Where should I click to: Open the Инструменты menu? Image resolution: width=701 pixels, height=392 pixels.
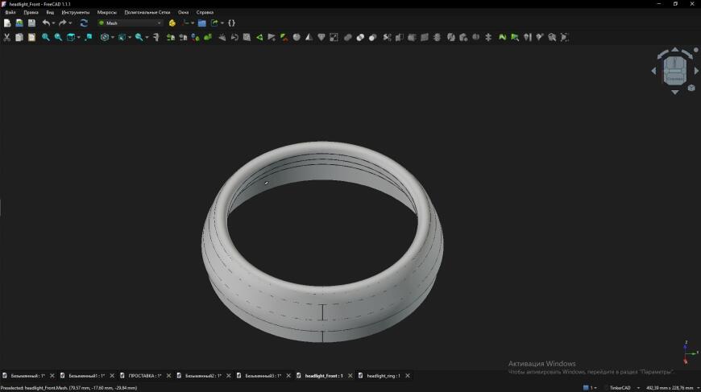(76, 13)
